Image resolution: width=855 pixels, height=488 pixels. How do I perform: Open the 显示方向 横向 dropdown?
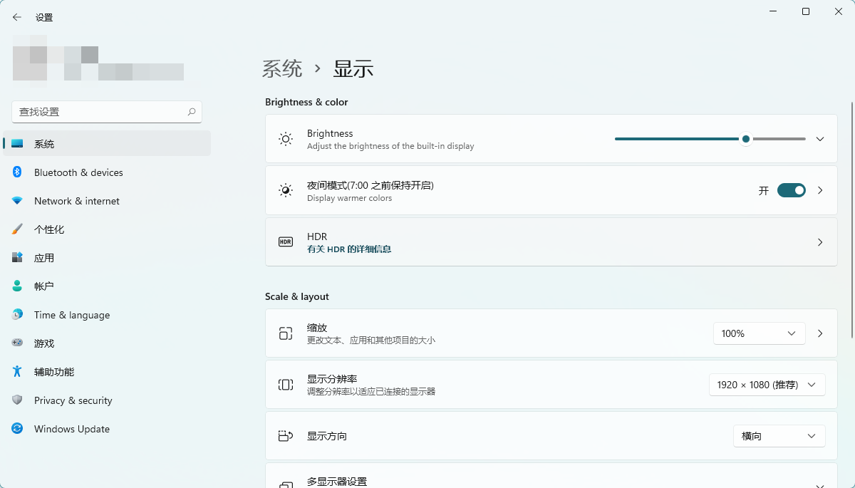[779, 436]
